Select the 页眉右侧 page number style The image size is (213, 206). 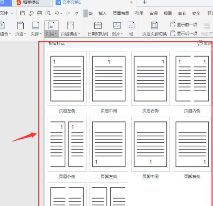pos(151,79)
